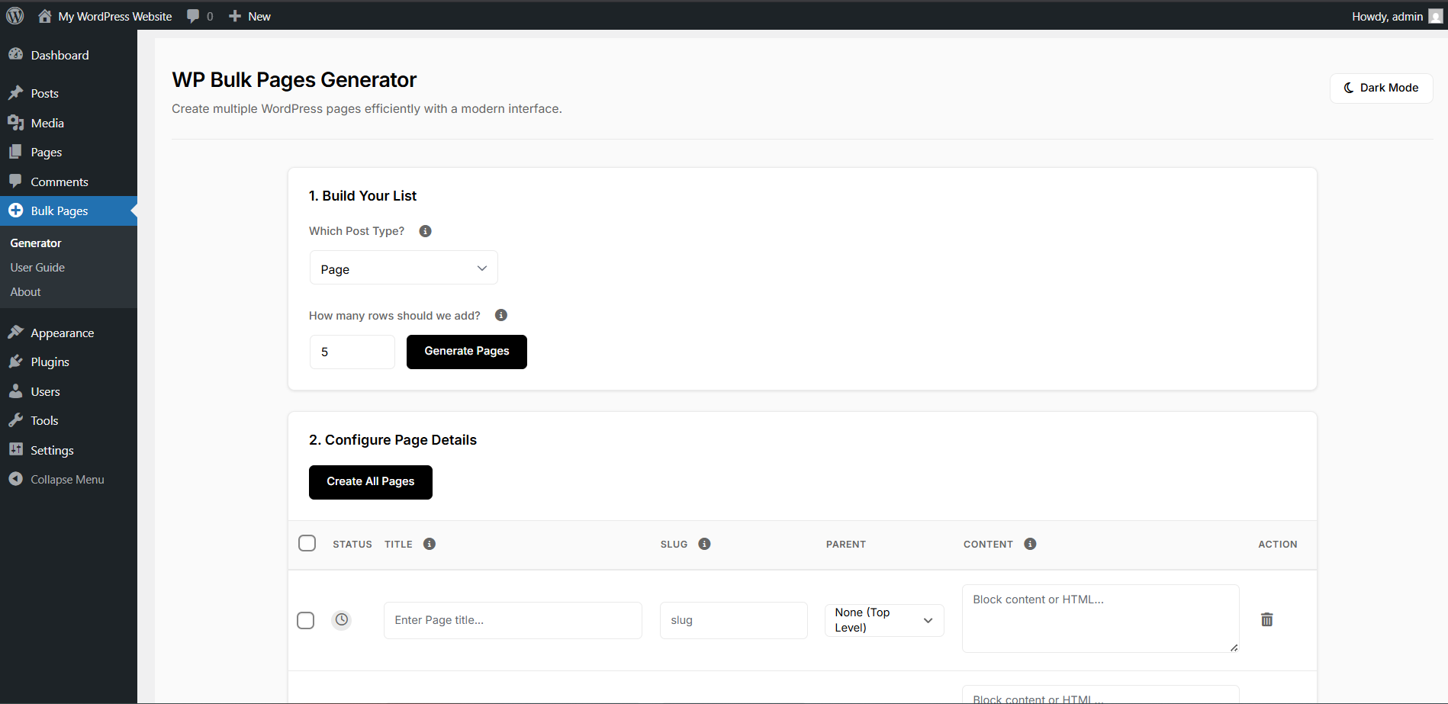
Task: Enable Dark Mode
Action: pos(1380,88)
